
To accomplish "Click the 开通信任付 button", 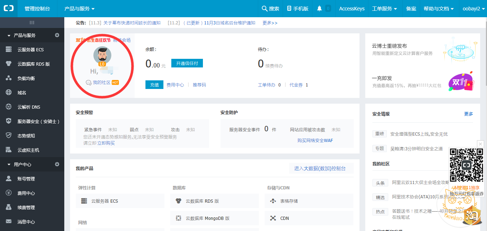I will (x=187, y=63).
